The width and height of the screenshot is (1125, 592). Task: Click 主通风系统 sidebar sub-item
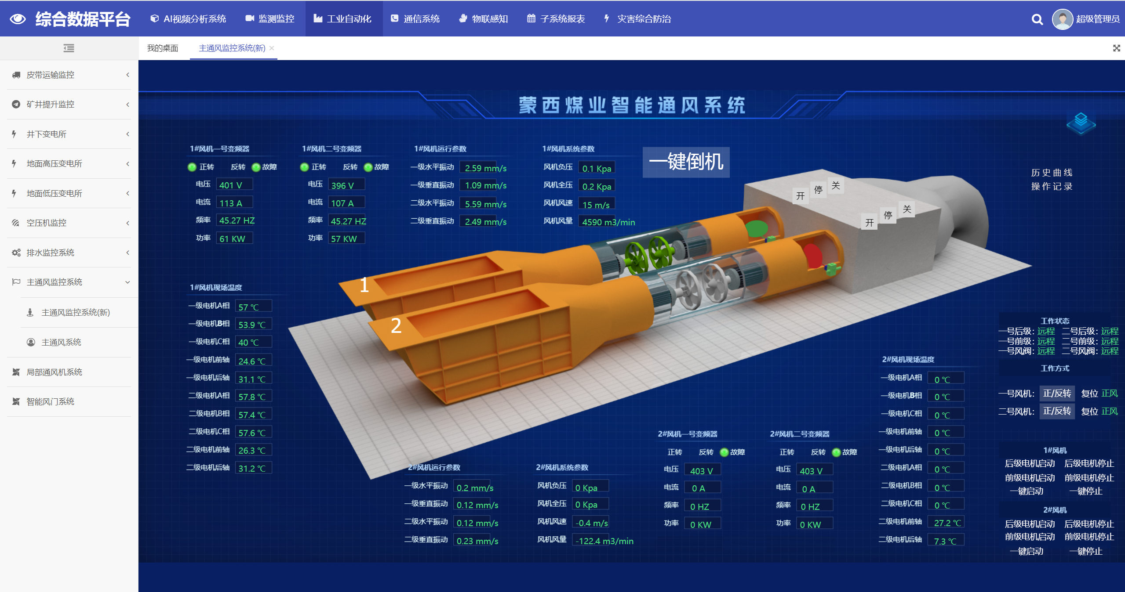pos(61,342)
